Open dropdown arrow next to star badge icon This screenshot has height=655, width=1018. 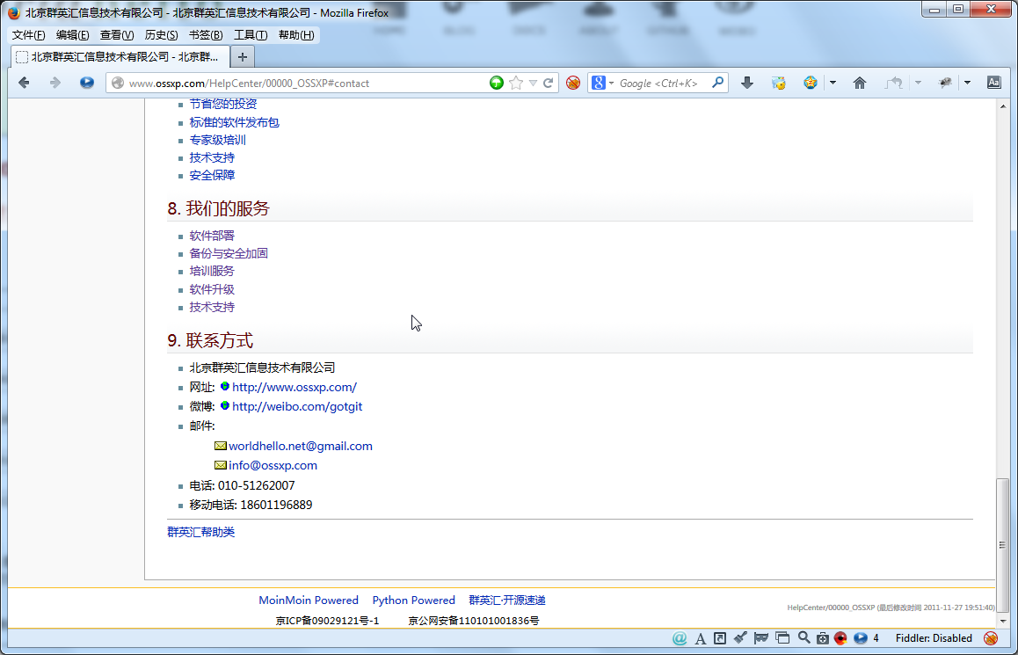(833, 84)
